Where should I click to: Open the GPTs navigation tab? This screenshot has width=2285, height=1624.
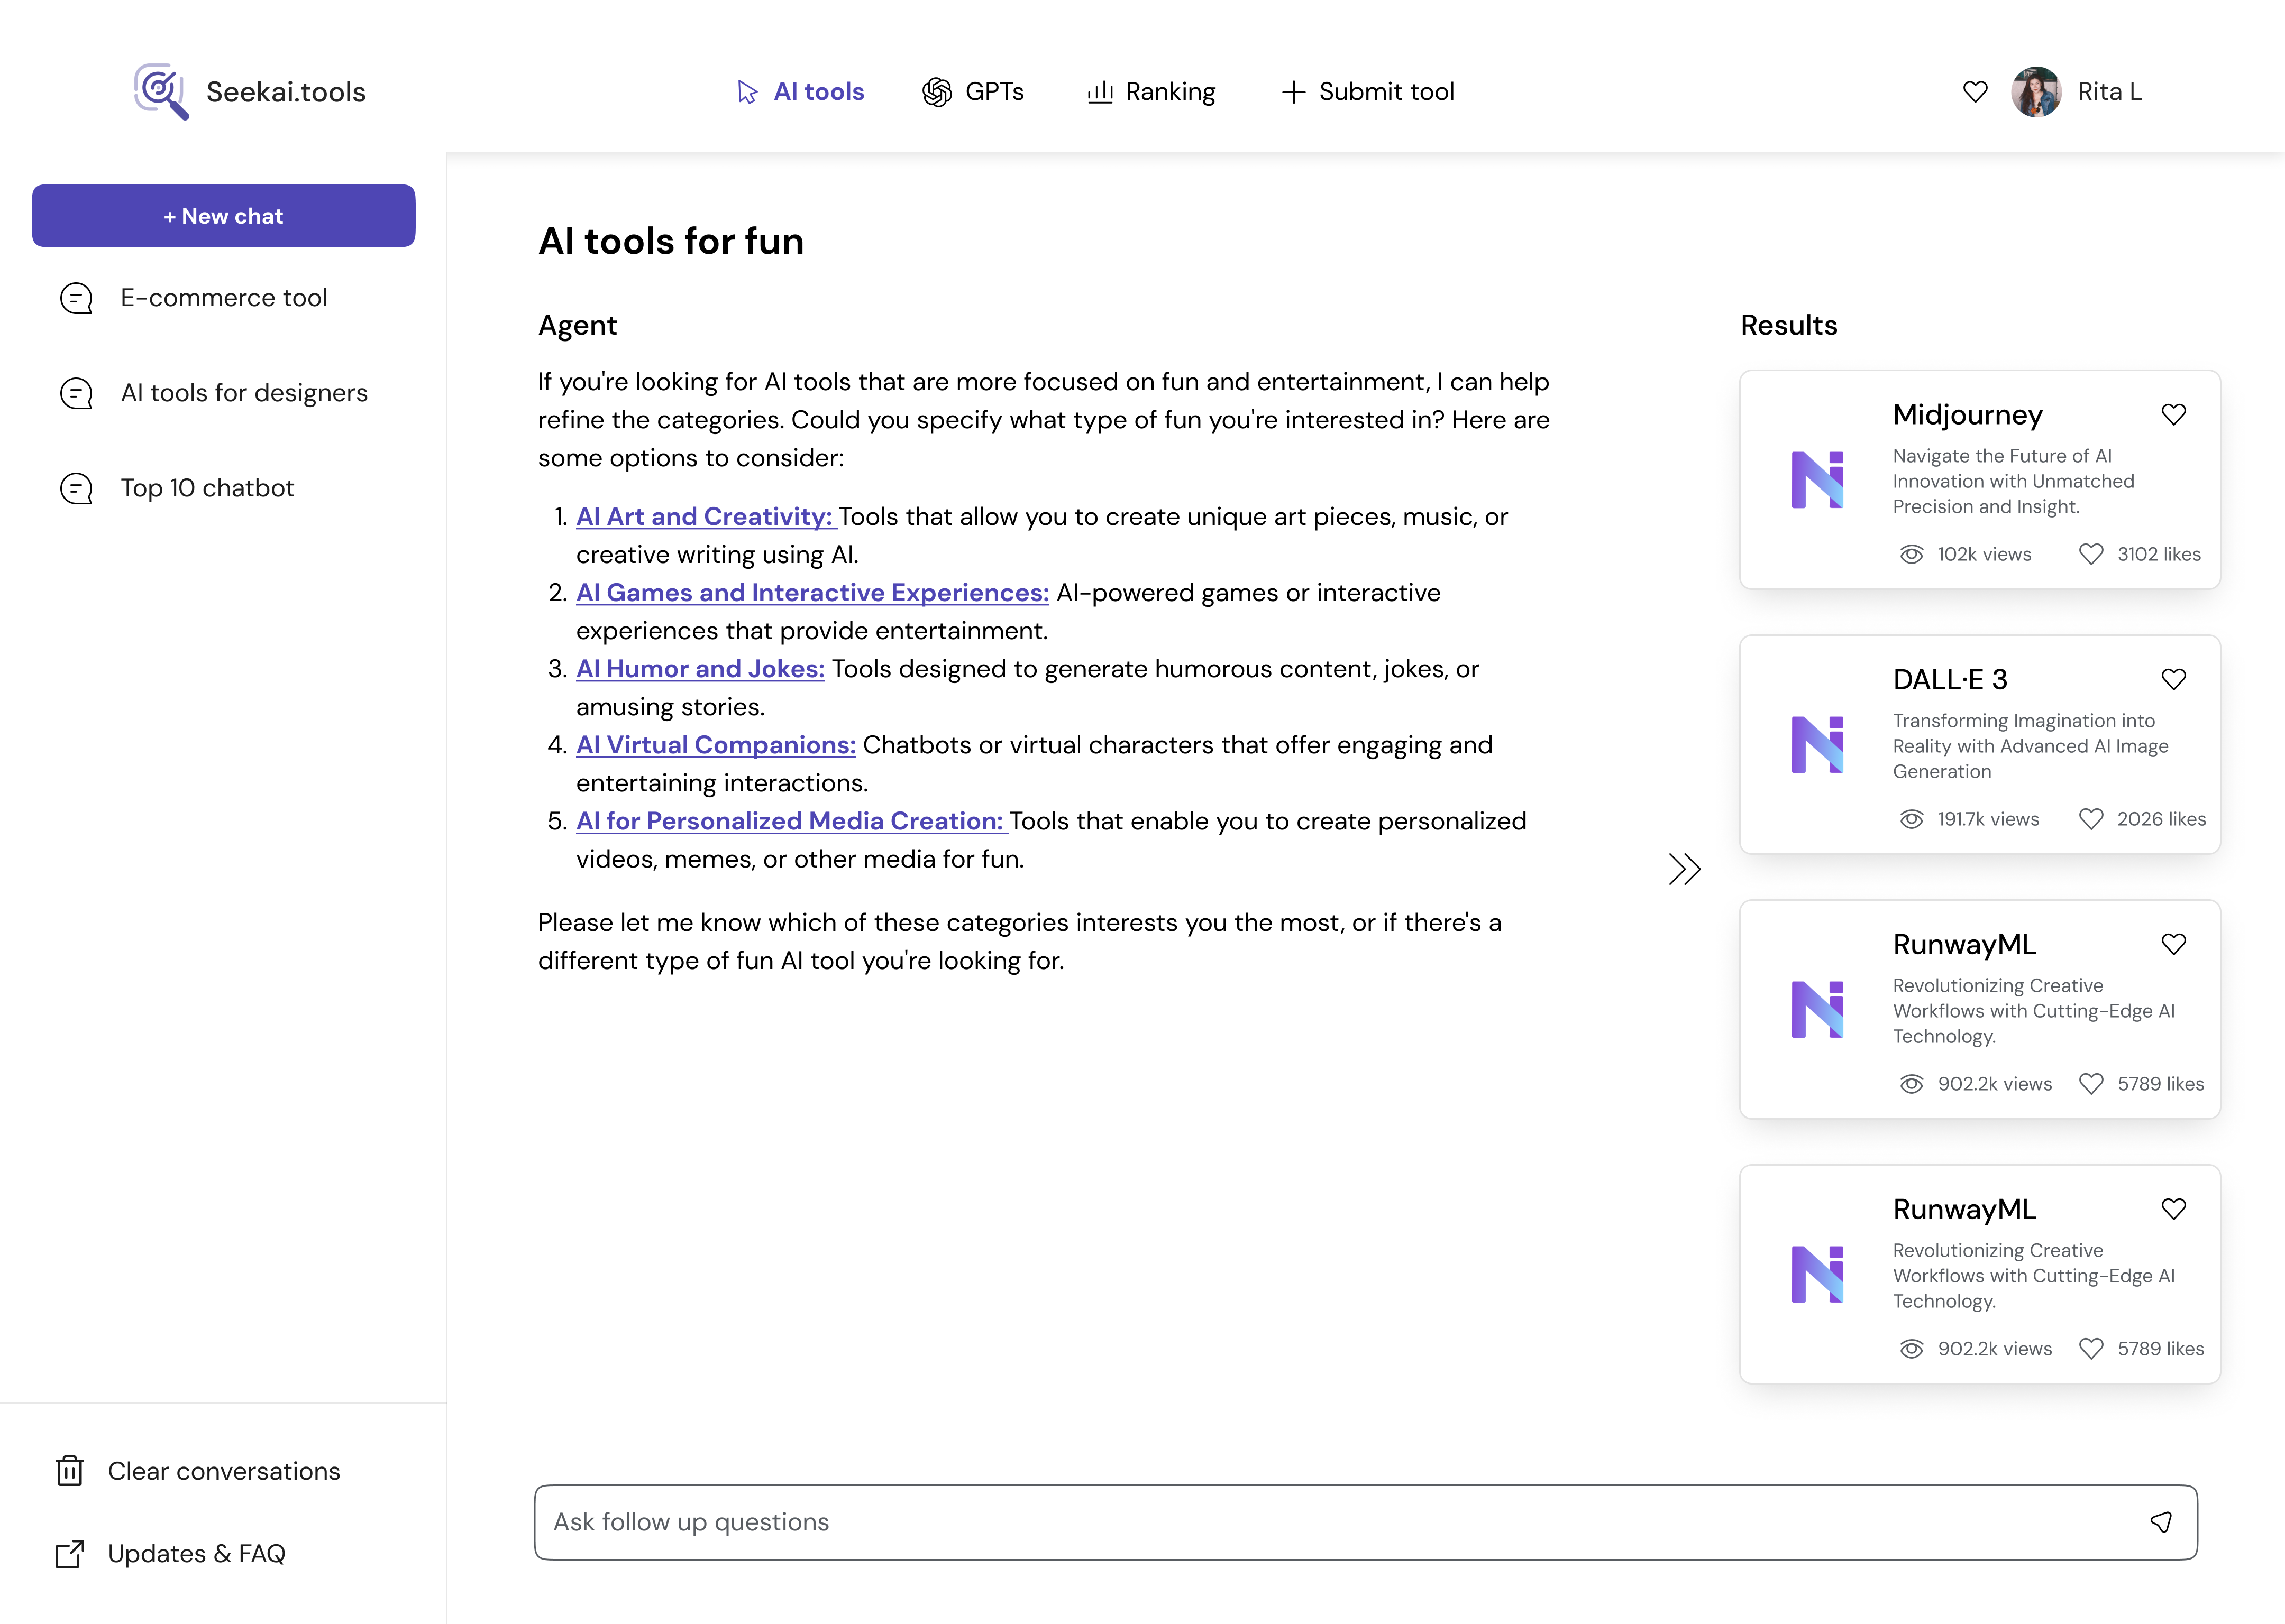tap(973, 92)
